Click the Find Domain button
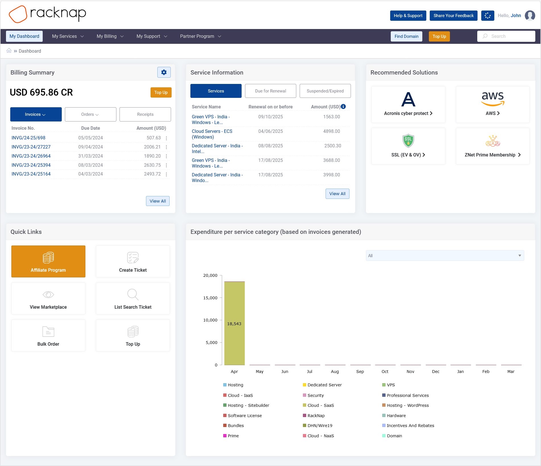The width and height of the screenshot is (541, 466). [406, 36]
